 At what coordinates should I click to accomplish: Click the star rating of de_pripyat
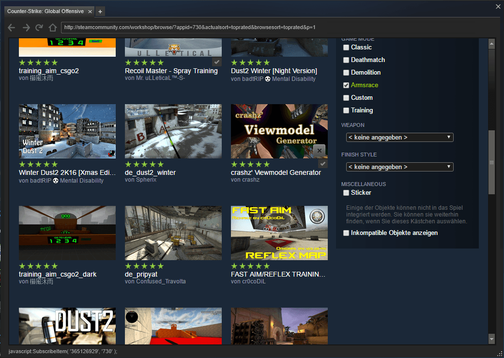coord(144,266)
